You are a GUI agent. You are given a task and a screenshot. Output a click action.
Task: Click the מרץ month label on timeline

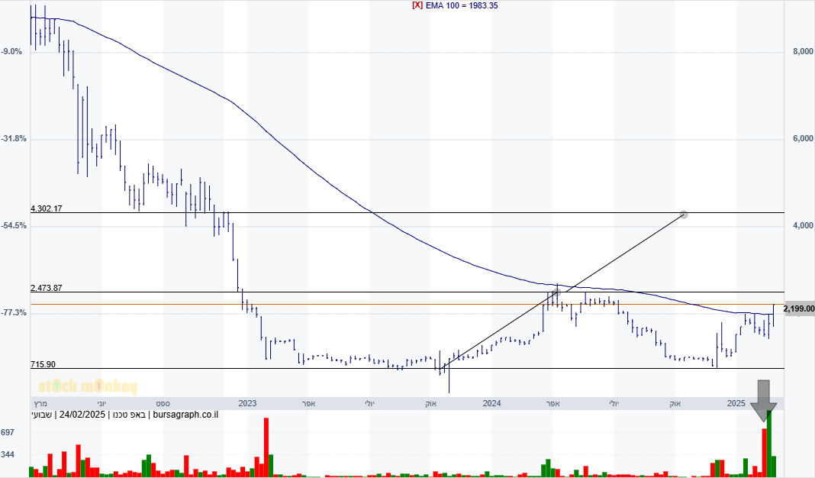tap(40, 404)
